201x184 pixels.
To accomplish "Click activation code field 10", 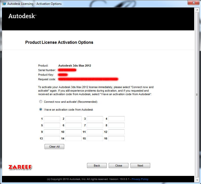I will pyautogui.click(x=74, y=132).
